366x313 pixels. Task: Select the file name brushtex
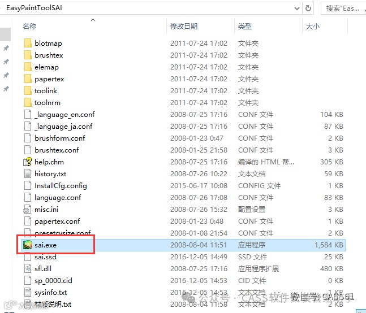(x=49, y=55)
